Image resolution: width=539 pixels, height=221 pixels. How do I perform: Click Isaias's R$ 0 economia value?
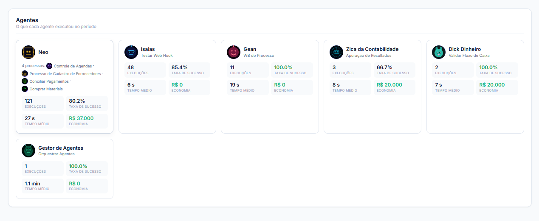click(177, 85)
